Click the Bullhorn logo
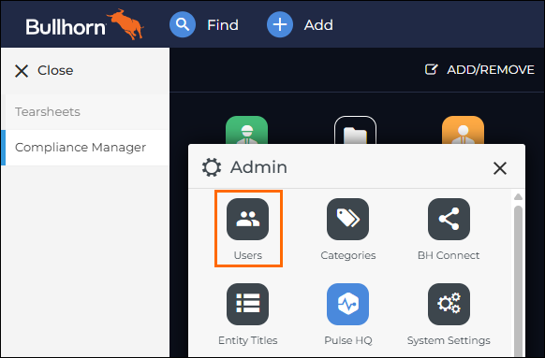 point(84,24)
